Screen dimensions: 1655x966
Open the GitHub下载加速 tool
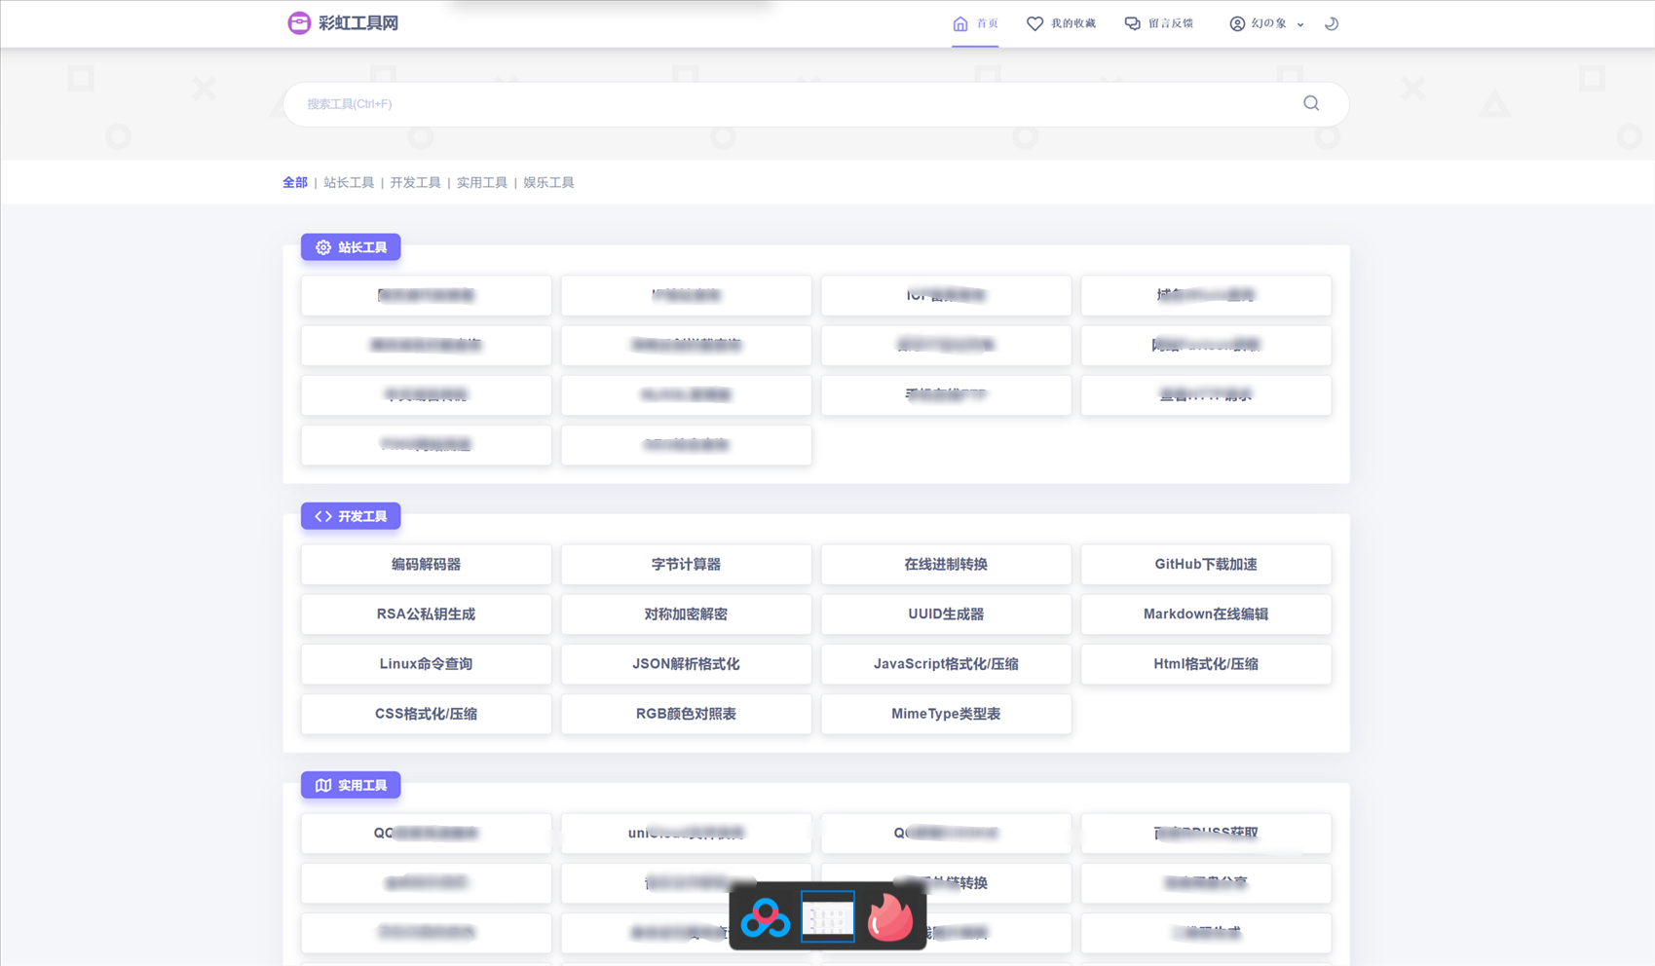pyautogui.click(x=1206, y=565)
